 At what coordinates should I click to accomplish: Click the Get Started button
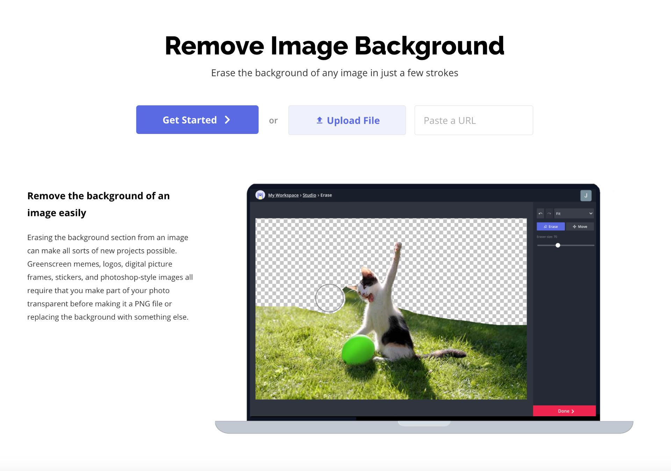(x=197, y=120)
